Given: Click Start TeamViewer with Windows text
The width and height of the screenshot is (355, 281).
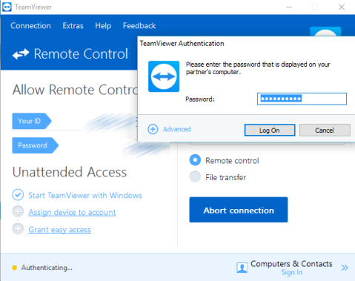Looking at the screenshot, I should [x=85, y=195].
